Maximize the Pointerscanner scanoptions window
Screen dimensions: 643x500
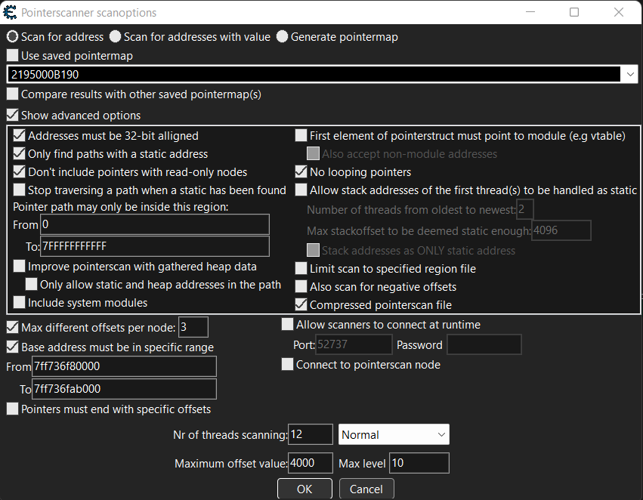tap(574, 12)
